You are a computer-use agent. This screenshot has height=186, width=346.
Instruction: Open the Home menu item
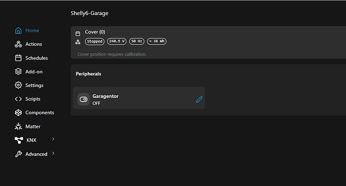(x=32, y=30)
